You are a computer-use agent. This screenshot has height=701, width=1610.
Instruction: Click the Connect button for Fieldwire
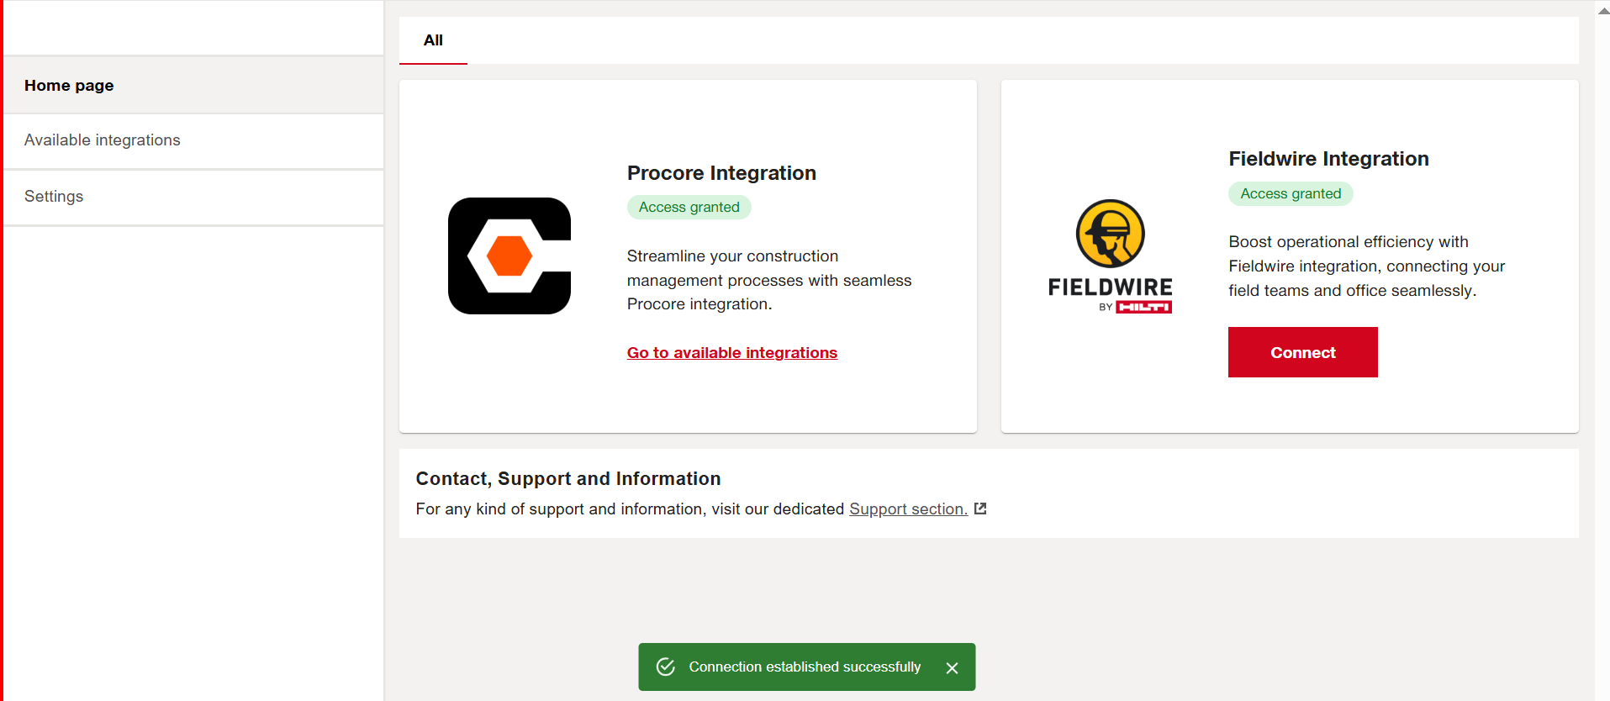(x=1302, y=352)
